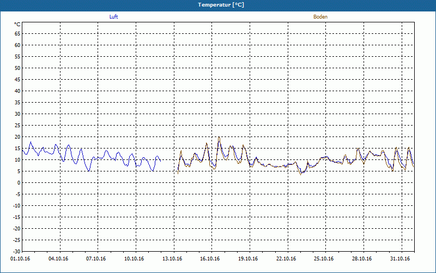
Task: Click the y-axis value -25
Action: coord(17,240)
